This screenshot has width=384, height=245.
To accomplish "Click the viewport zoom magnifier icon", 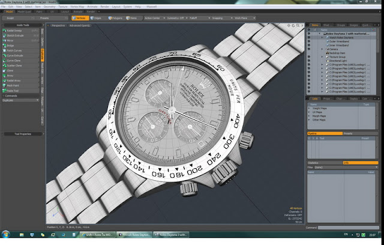I will click(x=298, y=25).
